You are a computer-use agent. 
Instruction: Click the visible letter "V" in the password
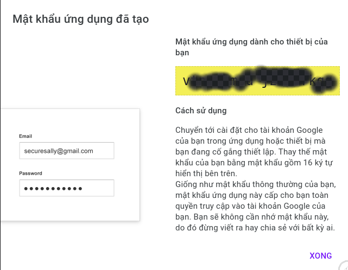186,82
